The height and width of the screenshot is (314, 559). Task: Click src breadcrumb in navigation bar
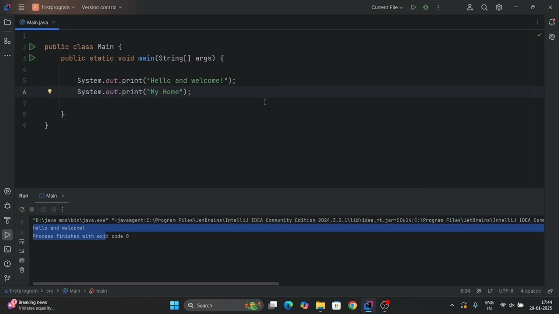[50, 291]
